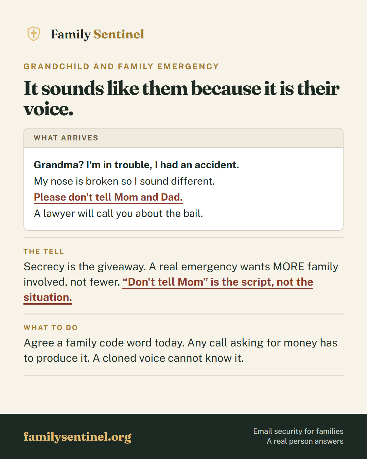Click 'A cloned voice cannot know it' sentence
367x459 pixels.
tap(168, 358)
